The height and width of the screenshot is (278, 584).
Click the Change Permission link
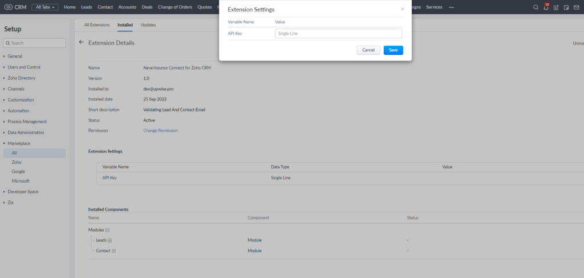[160, 131]
